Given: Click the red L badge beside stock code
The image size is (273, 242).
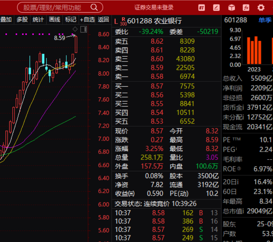Looking at the screenshot, I should 116,21.
